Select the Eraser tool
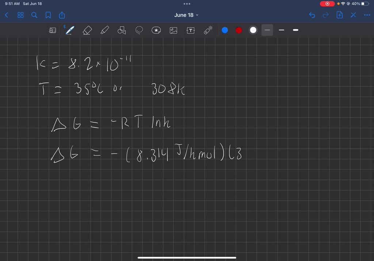The width and height of the screenshot is (374, 261). click(87, 30)
